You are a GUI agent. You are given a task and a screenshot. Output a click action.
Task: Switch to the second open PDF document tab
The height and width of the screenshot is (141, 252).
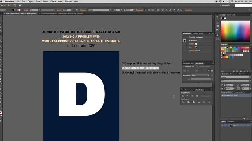click(x=62, y=14)
